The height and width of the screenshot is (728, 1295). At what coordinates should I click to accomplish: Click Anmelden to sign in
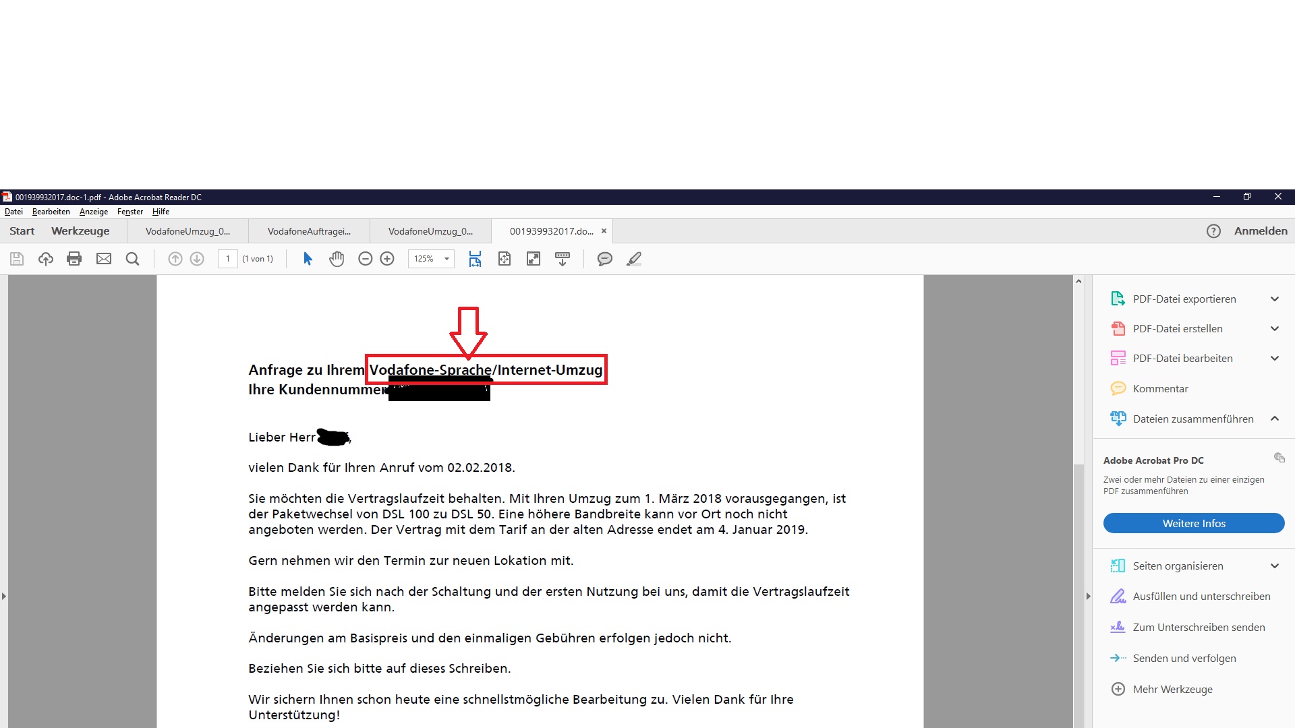click(x=1260, y=231)
